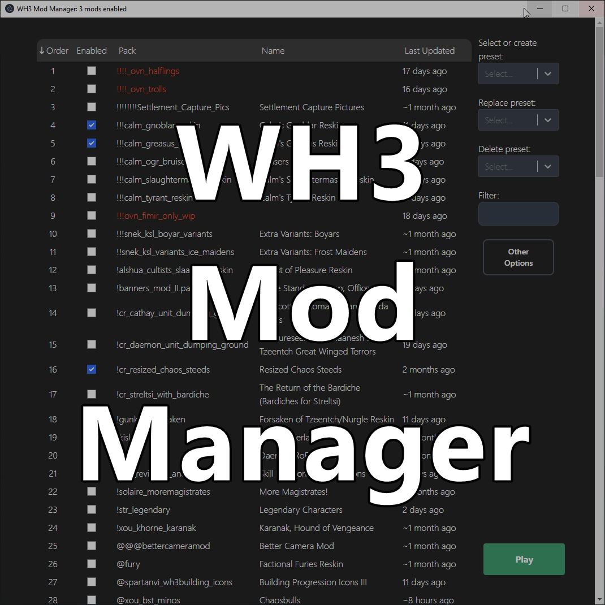The width and height of the screenshot is (605, 605).
Task: Tick the @@@bettercameramod checkbox
Action: coord(92,546)
